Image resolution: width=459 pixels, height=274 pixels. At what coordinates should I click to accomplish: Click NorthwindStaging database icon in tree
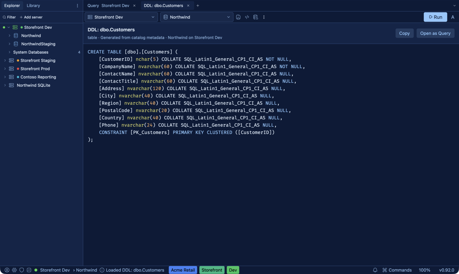click(x=16, y=44)
